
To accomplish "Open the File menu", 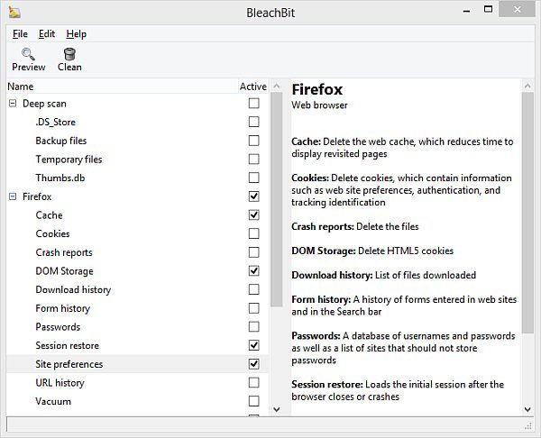I will 20,33.
